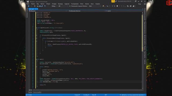The height and width of the screenshot is (96, 172).
Task: Click the new project toolbar icon
Action: (x=35, y=6)
